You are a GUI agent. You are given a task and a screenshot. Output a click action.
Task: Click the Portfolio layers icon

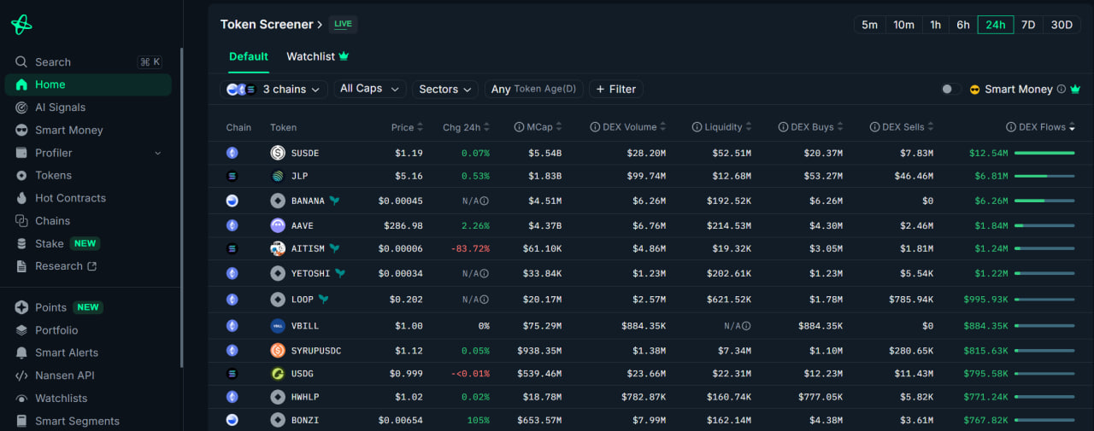[x=21, y=330]
